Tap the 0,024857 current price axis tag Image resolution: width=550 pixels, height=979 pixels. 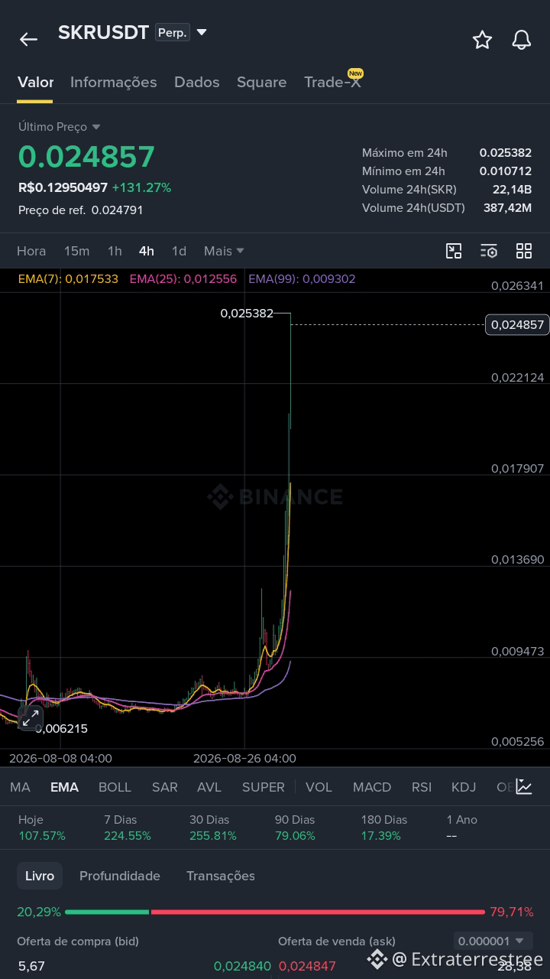pos(517,325)
